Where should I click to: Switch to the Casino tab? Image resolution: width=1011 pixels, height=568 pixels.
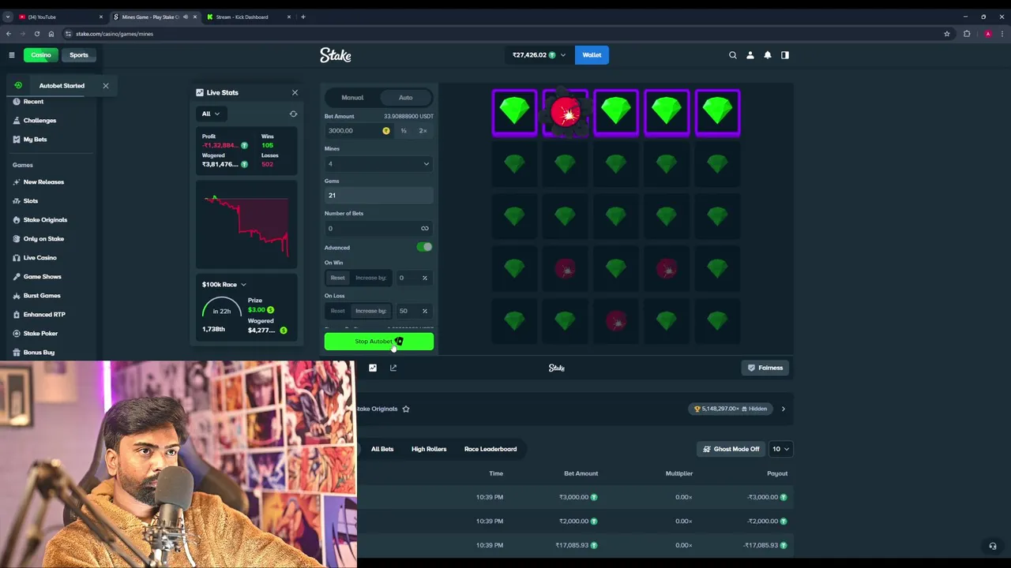40,55
